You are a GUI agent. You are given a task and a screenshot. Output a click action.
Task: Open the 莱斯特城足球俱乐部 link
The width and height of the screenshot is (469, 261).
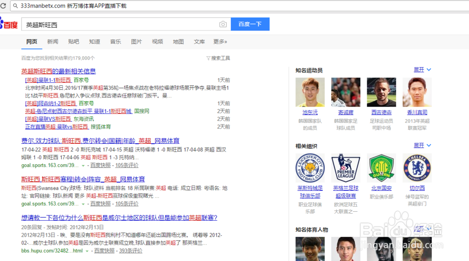point(310,192)
